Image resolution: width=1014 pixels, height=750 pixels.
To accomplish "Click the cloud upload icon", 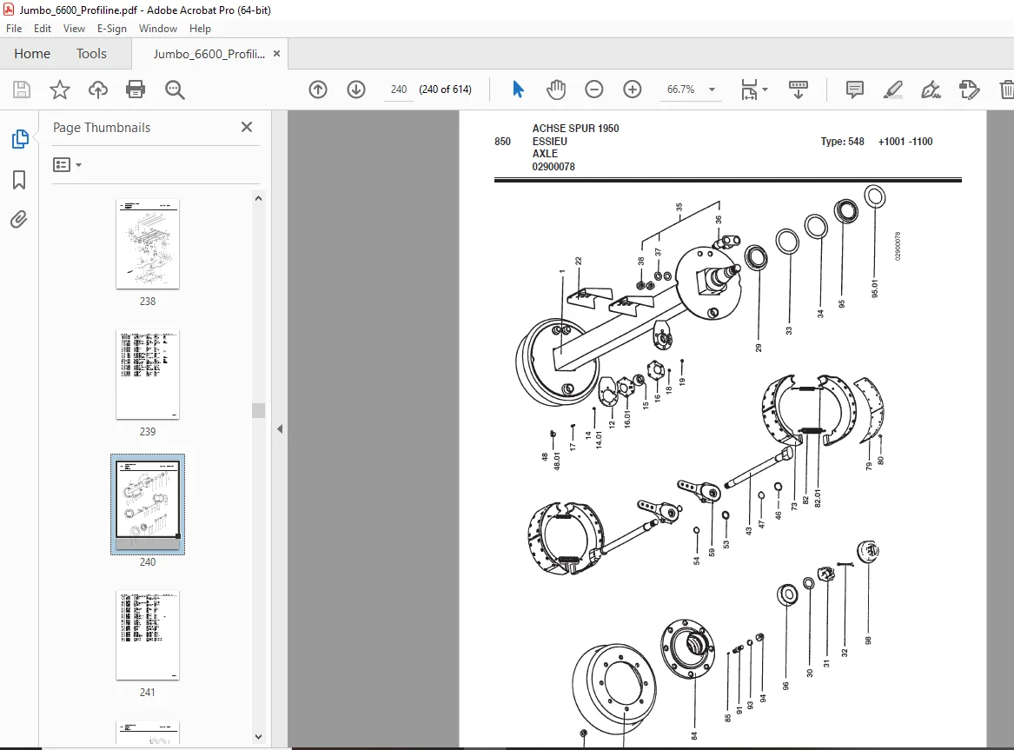I will (x=97, y=90).
